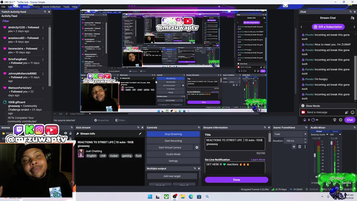Click the heart icon beside dm0n3y1220
This screenshot has width=357, height=201.
click(5, 27)
